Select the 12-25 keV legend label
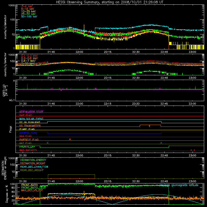 (28, 11)
